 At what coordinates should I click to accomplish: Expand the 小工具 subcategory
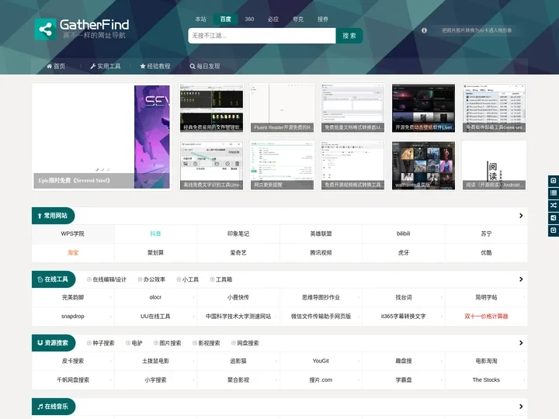click(x=188, y=279)
